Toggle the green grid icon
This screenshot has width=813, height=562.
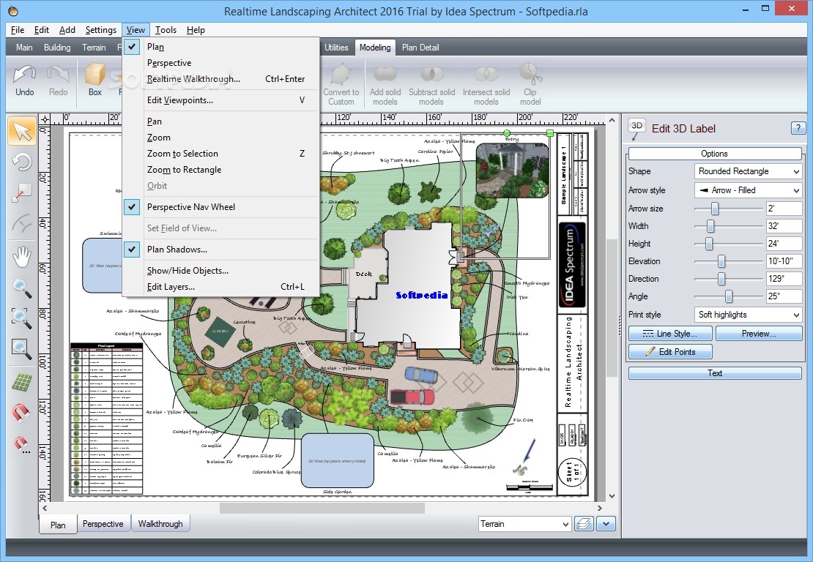(x=22, y=383)
